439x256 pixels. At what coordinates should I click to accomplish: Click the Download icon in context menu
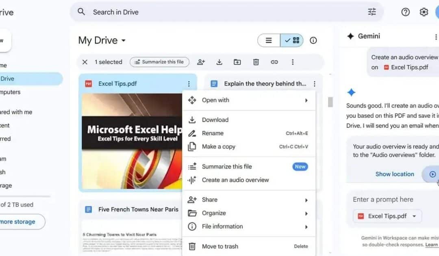tap(192, 120)
